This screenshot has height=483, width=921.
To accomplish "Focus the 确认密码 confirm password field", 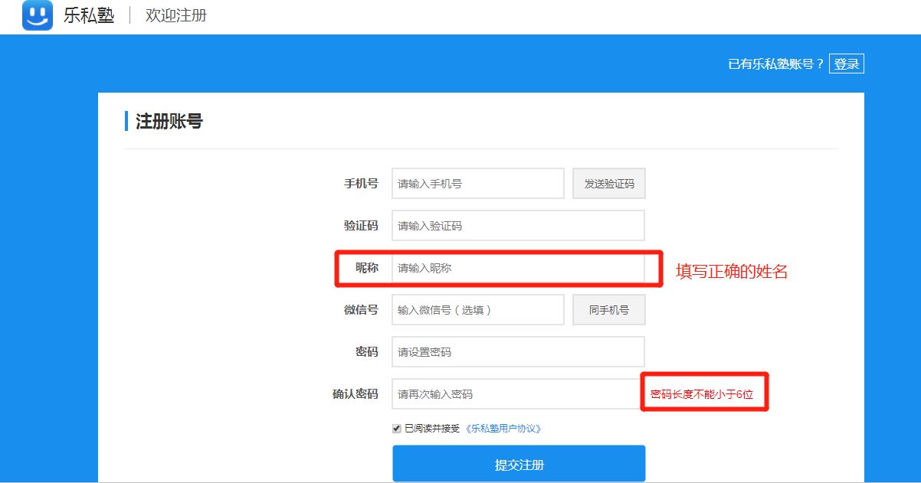I will 518,394.
